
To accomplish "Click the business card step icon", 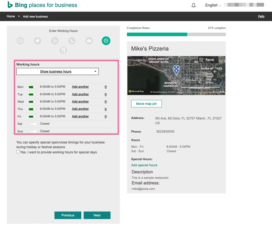I will click(x=20, y=41).
